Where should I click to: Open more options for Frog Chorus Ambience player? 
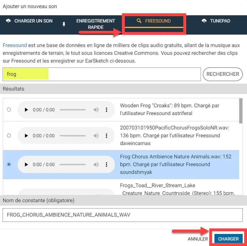pyautogui.click(x=106, y=164)
